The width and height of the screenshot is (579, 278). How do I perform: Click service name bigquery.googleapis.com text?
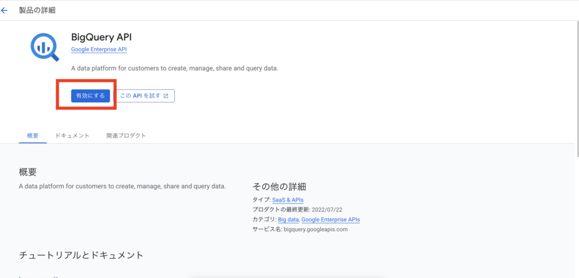click(316, 229)
